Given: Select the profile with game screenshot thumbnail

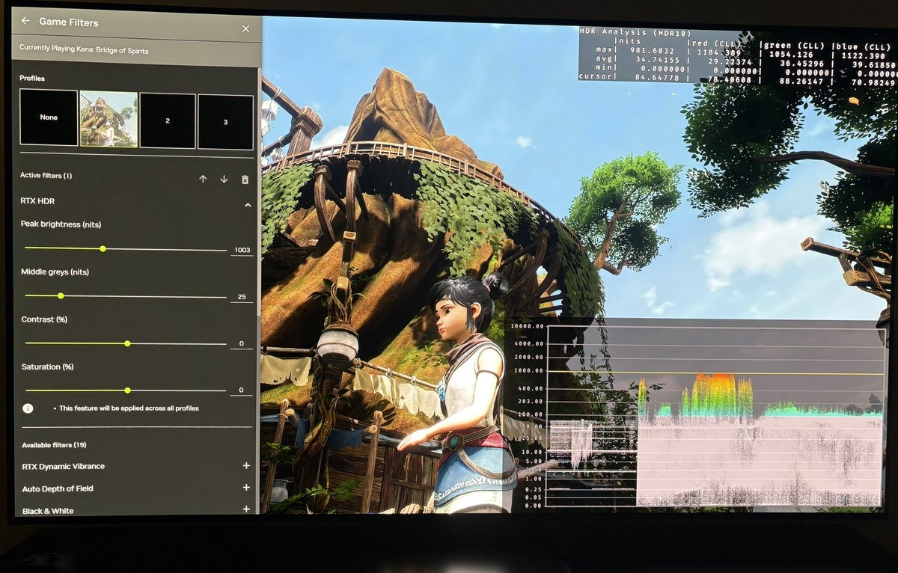Looking at the screenshot, I should [x=109, y=119].
